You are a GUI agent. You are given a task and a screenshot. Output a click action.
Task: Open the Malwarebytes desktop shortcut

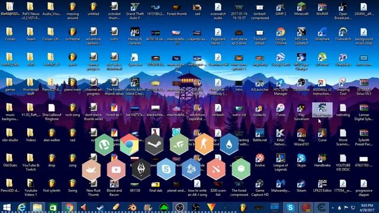(x=280, y=186)
